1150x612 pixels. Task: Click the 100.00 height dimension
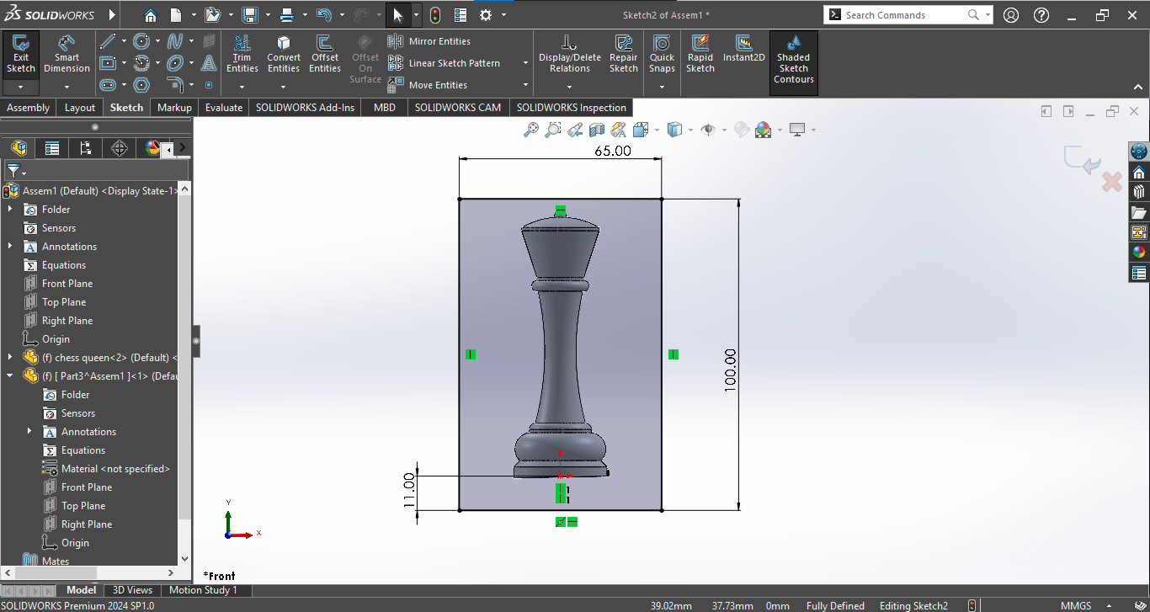(x=730, y=369)
